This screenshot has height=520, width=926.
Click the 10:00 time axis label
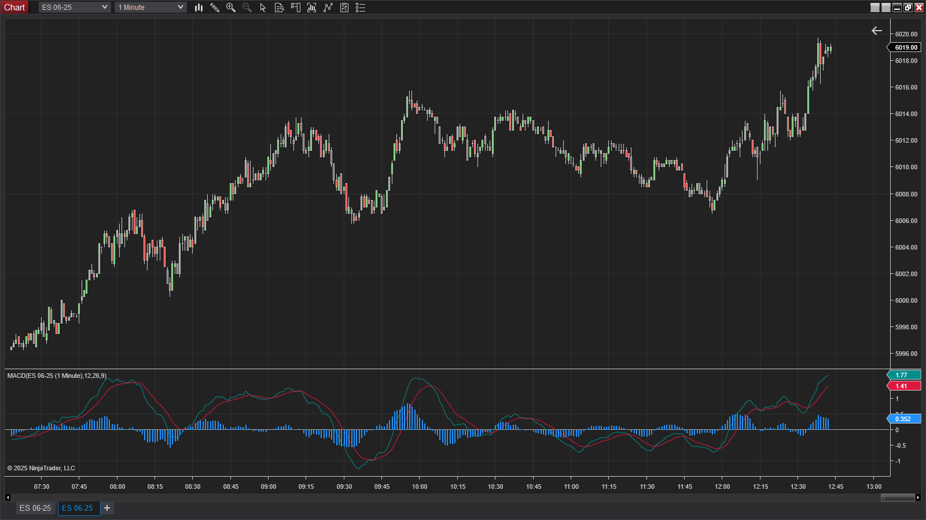(420, 486)
